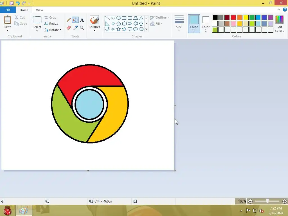Pick the custom olive green swatch
The image size is (288, 216).
click(215, 30)
